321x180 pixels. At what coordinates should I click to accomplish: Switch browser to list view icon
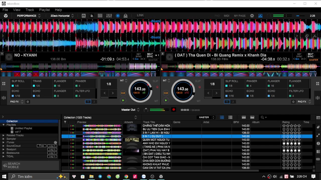pyautogui.click(x=222, y=117)
